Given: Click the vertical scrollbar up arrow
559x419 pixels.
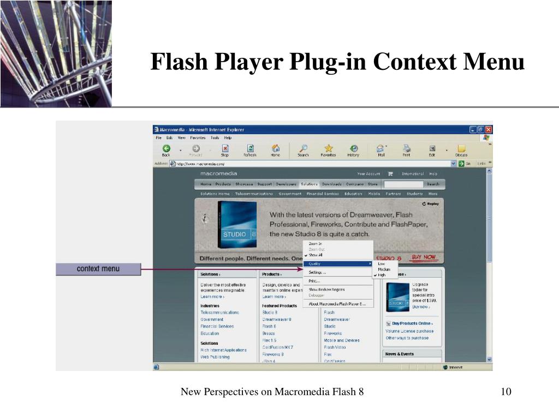Looking at the screenshot, I should pyautogui.click(x=489, y=171).
